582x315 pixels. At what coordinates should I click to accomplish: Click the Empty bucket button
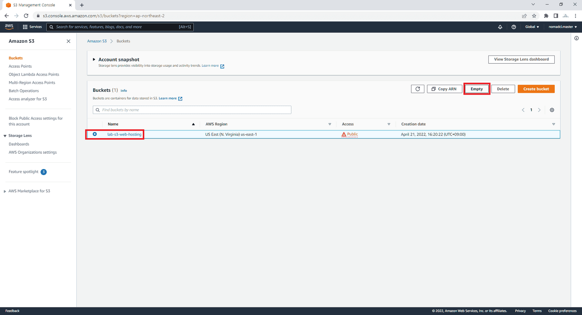(477, 89)
